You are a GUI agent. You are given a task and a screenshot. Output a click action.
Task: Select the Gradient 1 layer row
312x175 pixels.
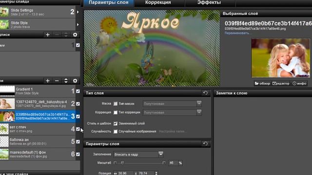click(38, 91)
